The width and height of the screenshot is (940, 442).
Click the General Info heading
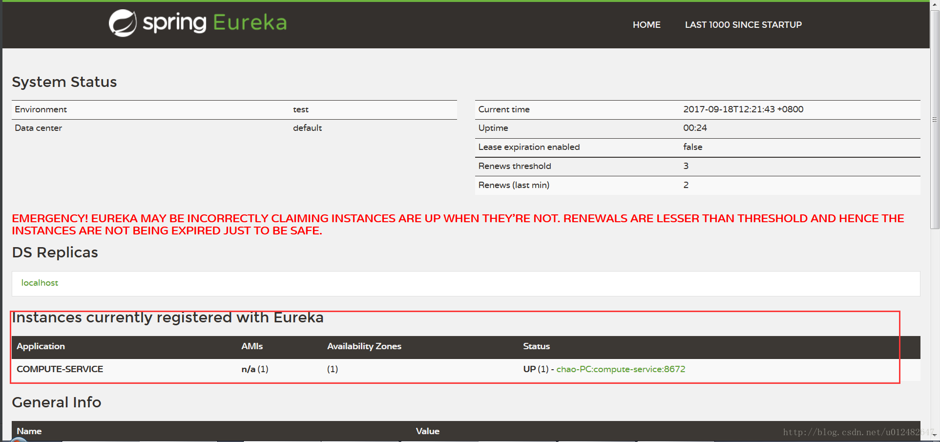tap(57, 402)
